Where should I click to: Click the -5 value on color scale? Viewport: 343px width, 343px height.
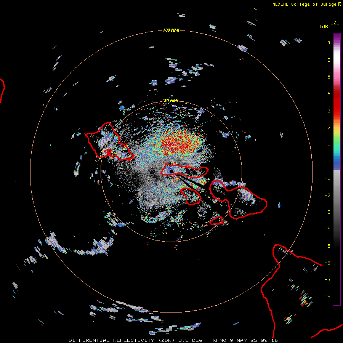[x=327, y=246]
